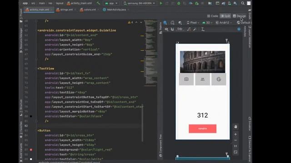291x163 pixels.
Task: Open the Build Variants tool window
Action: 21,153
